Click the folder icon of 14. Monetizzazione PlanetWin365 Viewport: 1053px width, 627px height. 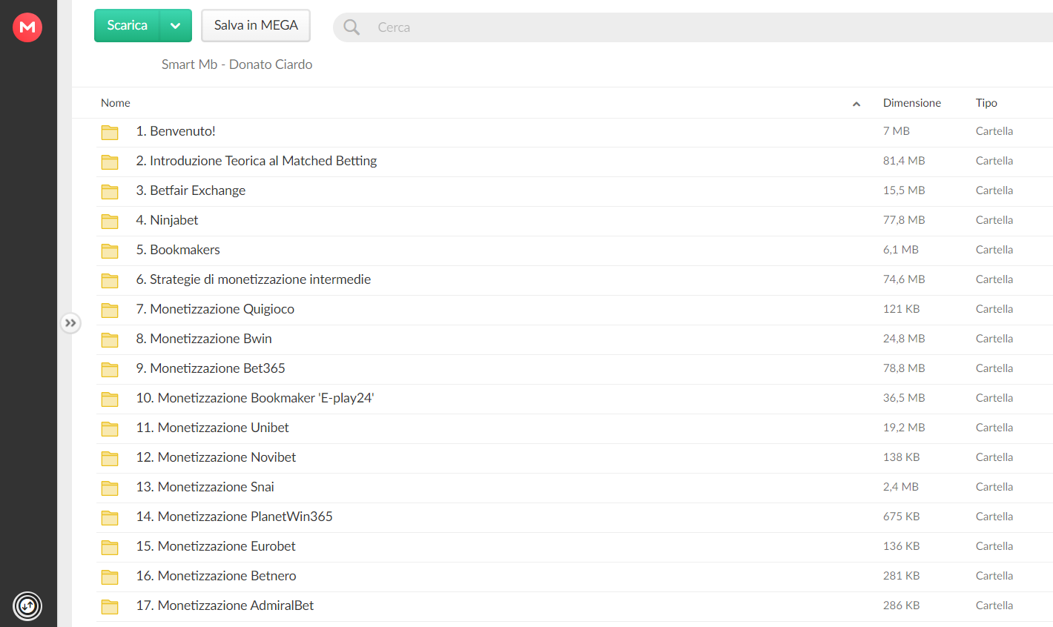(x=110, y=517)
